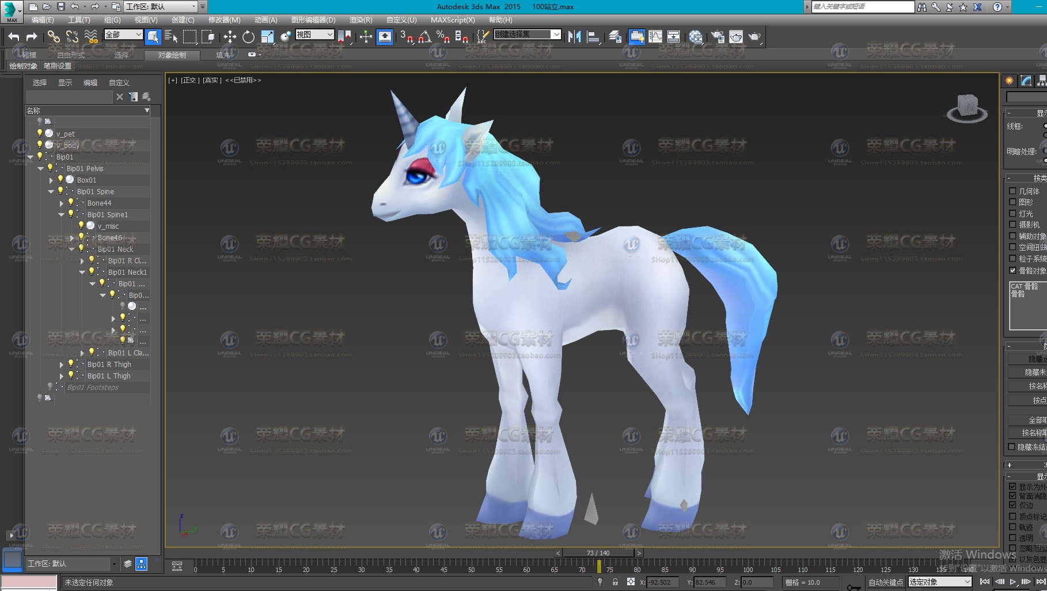This screenshot has height=591, width=1047.
Task: Expand the Bip01 L Thigh node
Action: click(x=62, y=376)
